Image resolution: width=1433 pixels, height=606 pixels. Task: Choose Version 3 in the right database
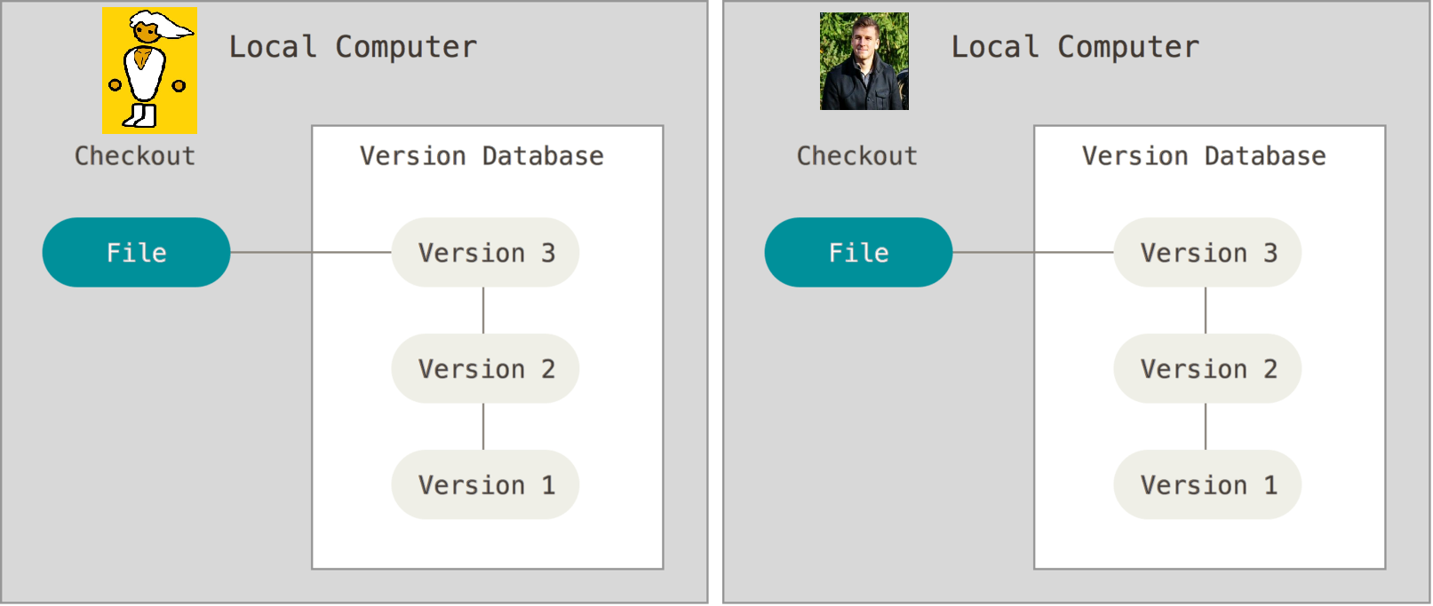tap(1207, 253)
